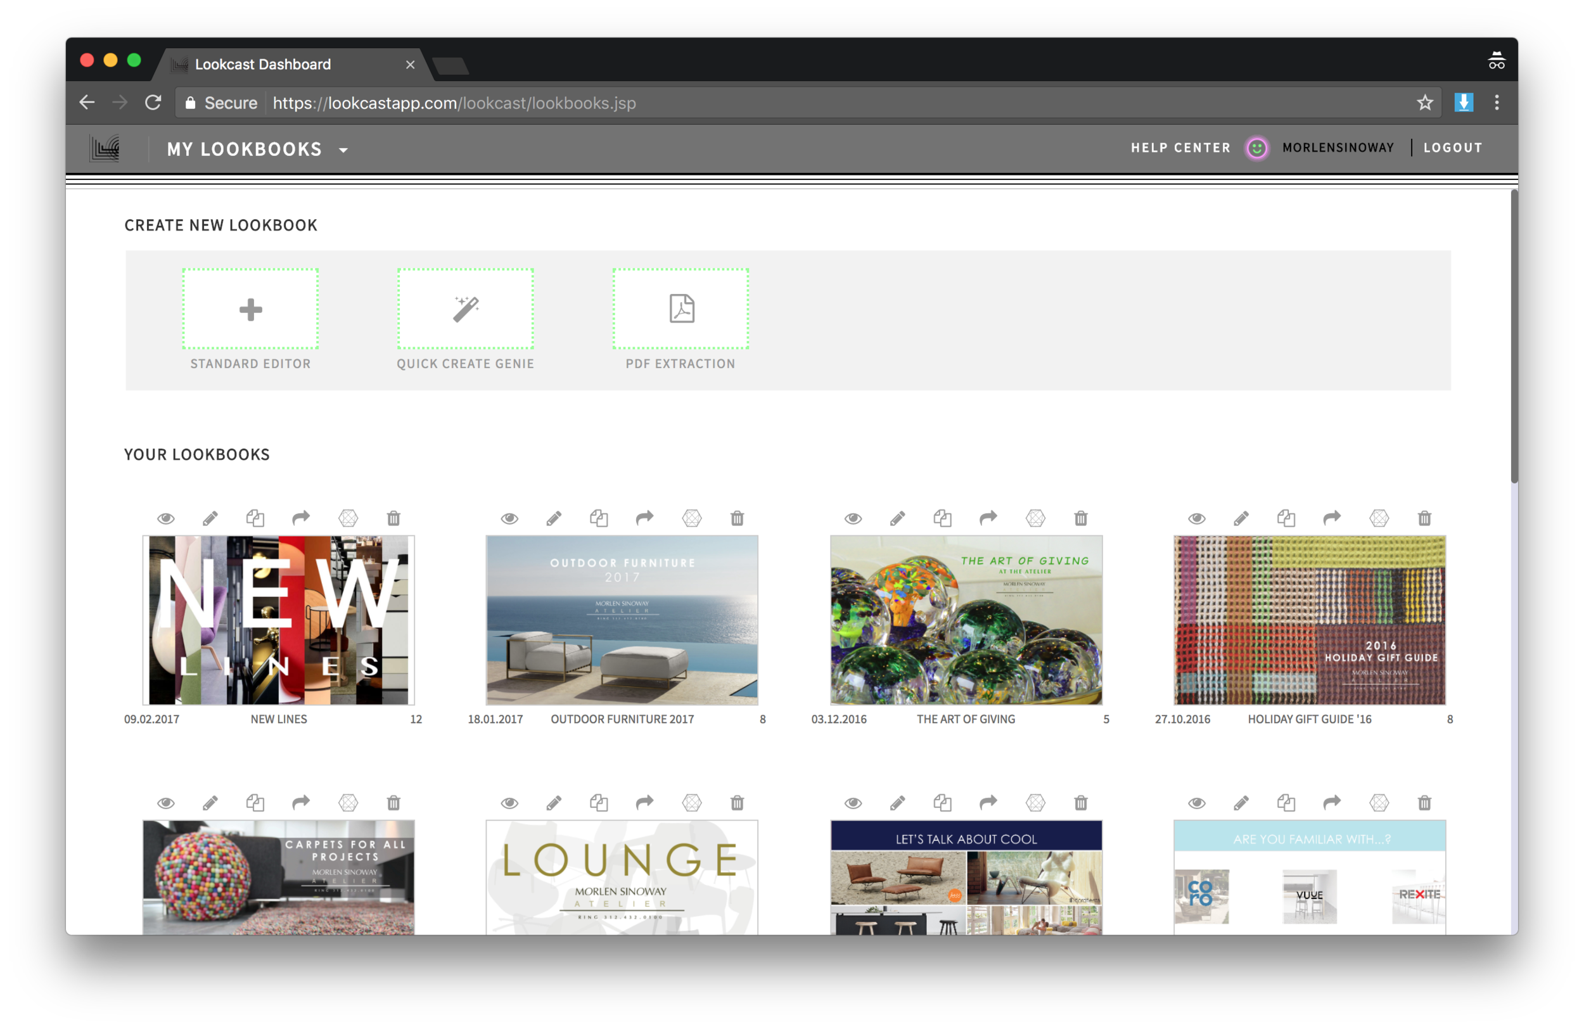
Task: Share the Outdoor Furniture 2017 lookbook
Action: (x=645, y=518)
